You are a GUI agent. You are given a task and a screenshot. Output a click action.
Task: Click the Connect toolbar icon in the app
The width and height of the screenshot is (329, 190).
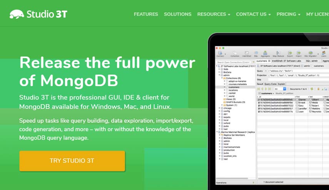[x=220, y=53]
